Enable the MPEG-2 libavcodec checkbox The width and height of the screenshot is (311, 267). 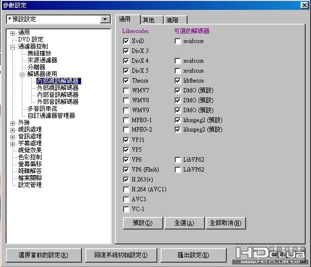point(126,130)
